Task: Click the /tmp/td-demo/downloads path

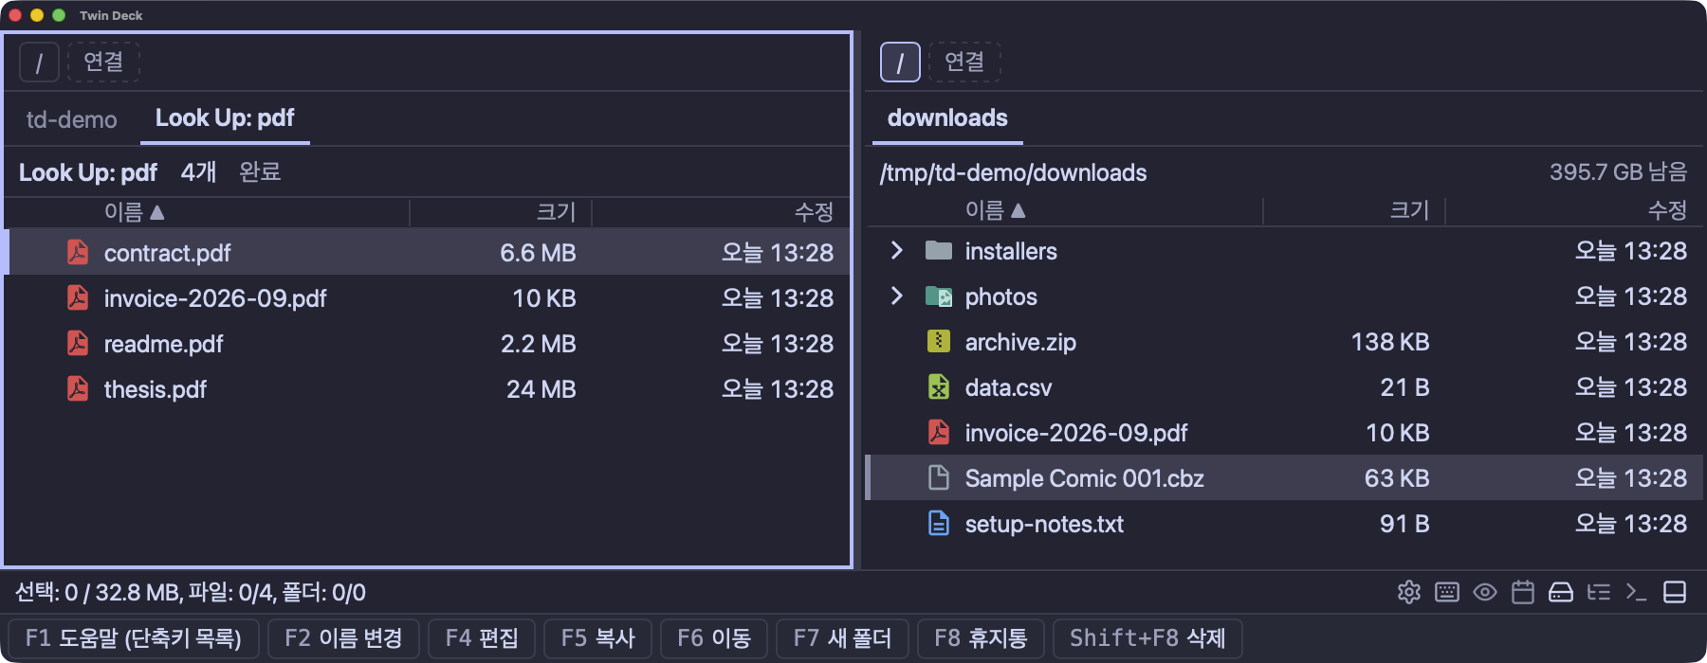Action: (1013, 172)
